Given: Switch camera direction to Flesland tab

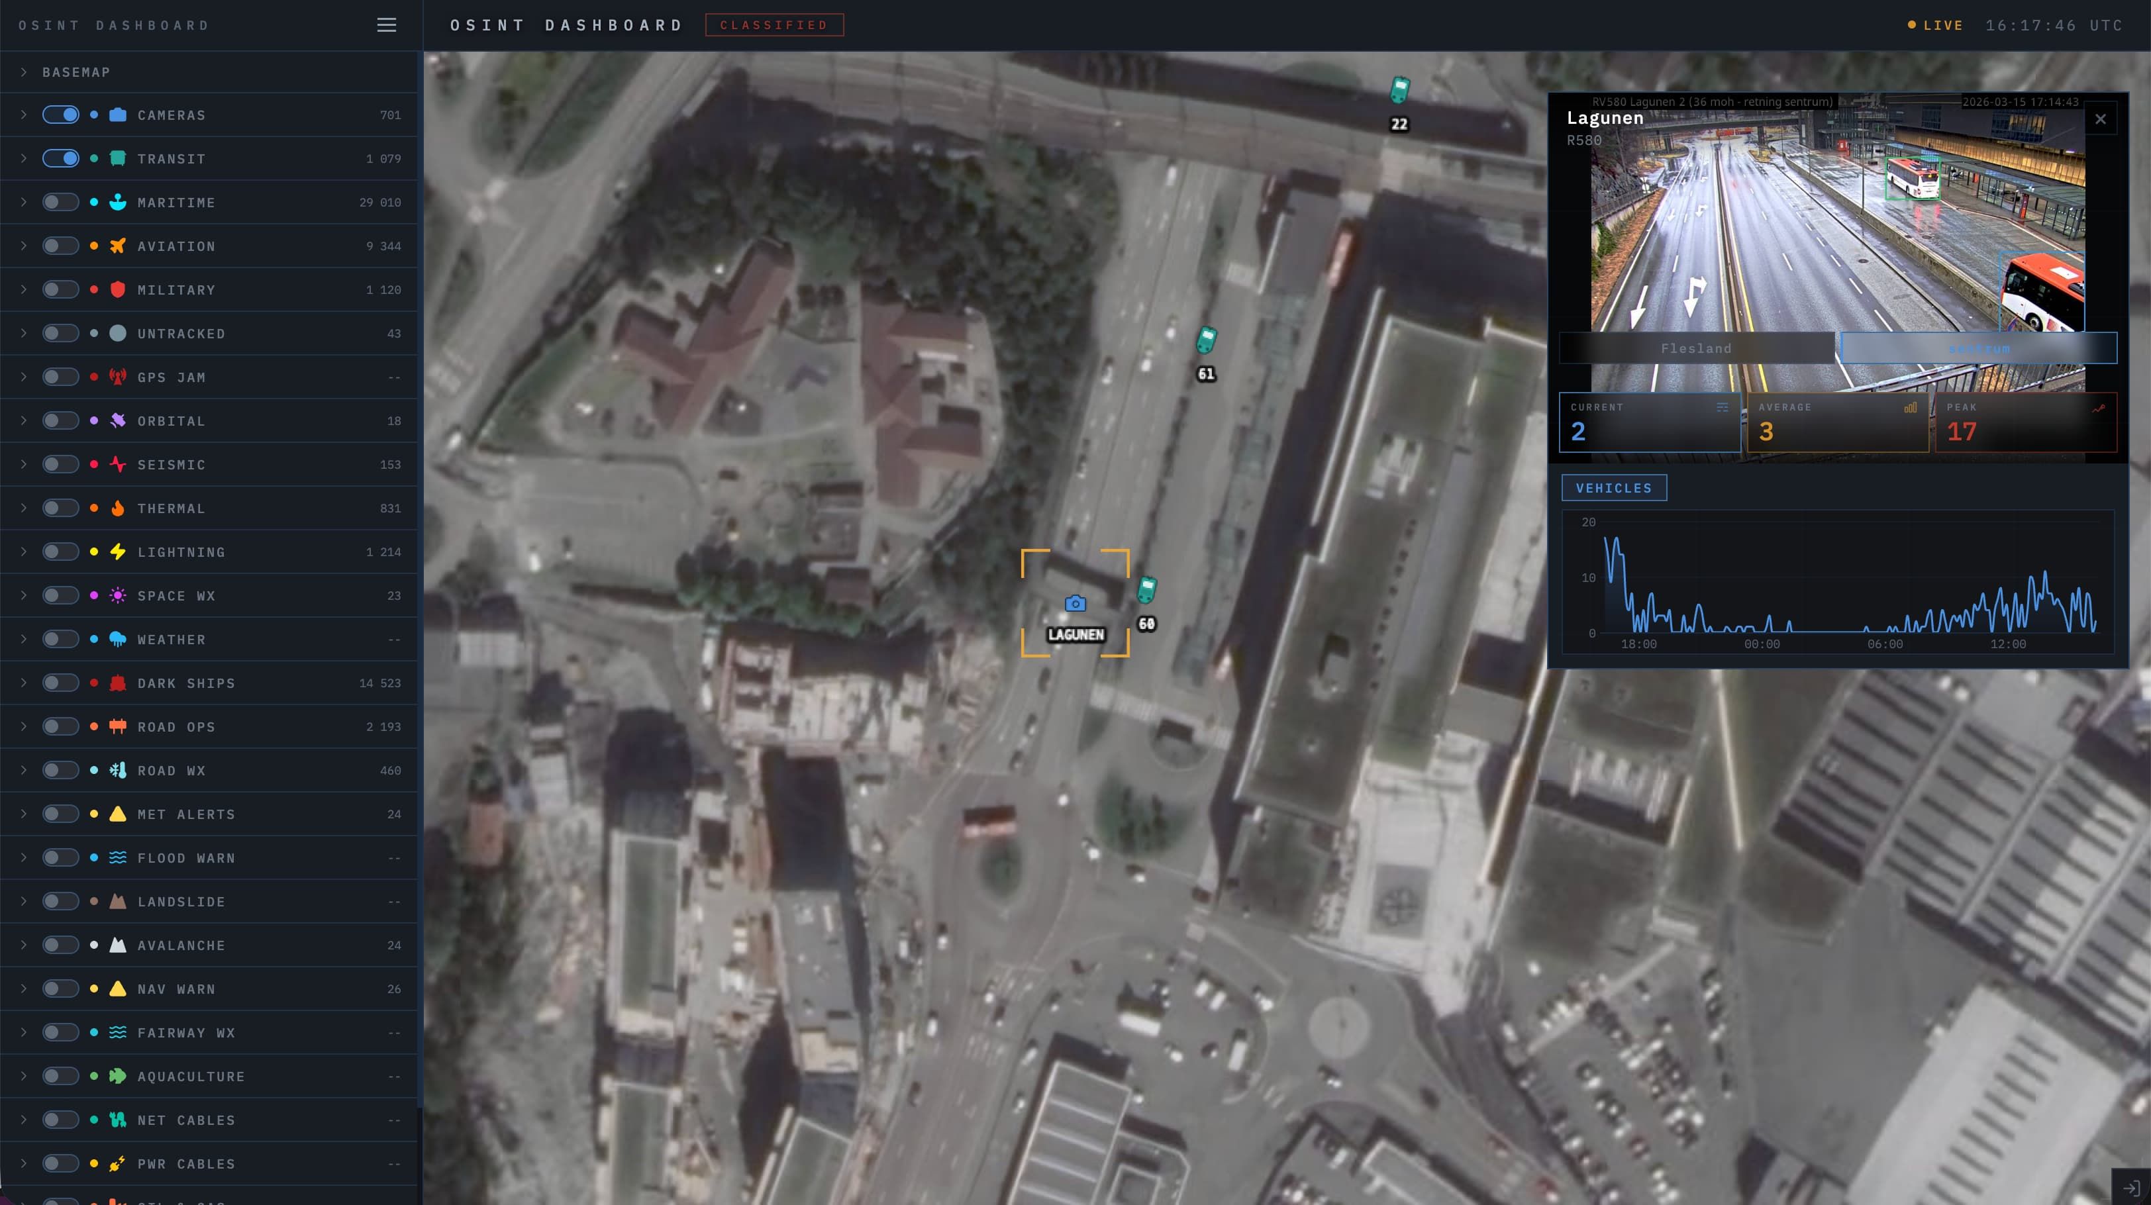Looking at the screenshot, I should coord(1696,348).
